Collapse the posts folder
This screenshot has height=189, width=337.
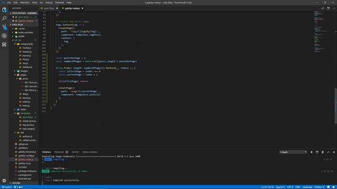click(x=25, y=79)
